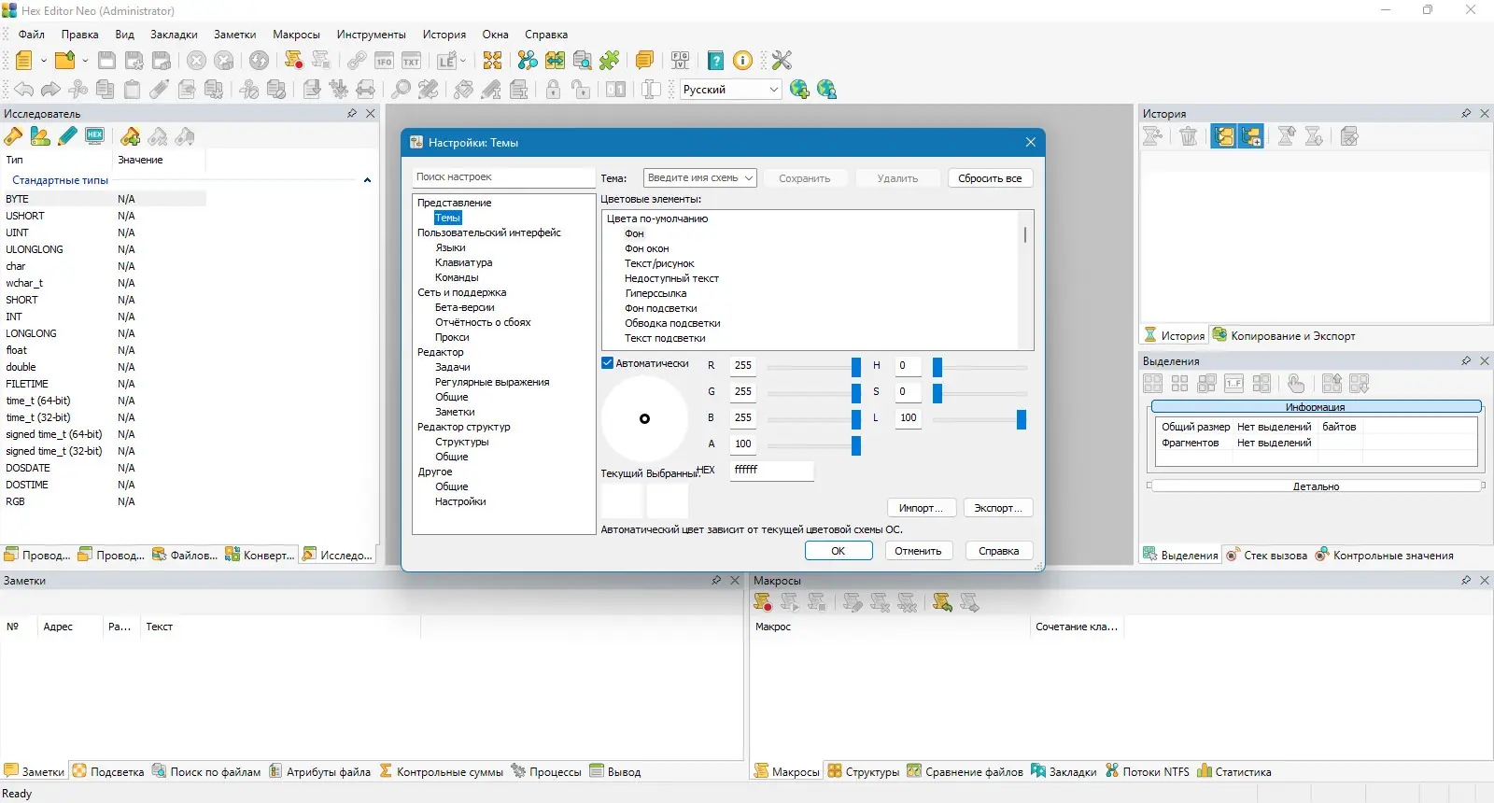The image size is (1494, 803).
Task: Toggle the pin on the Макросы panel
Action: tap(1466, 580)
